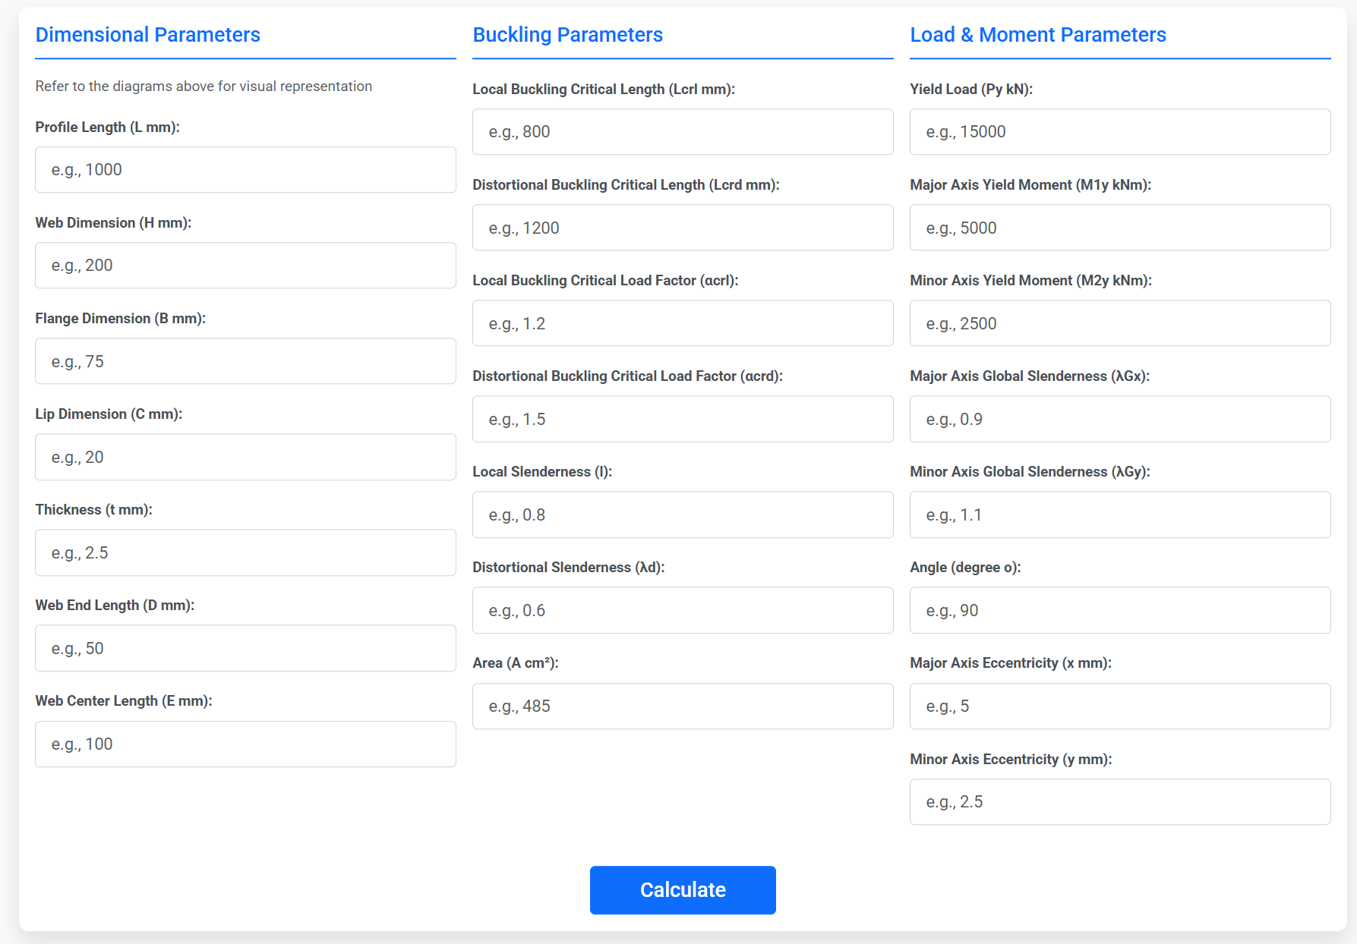Click the Local Slenderness input field
Screen dimensions: 1357x944
click(x=682, y=514)
